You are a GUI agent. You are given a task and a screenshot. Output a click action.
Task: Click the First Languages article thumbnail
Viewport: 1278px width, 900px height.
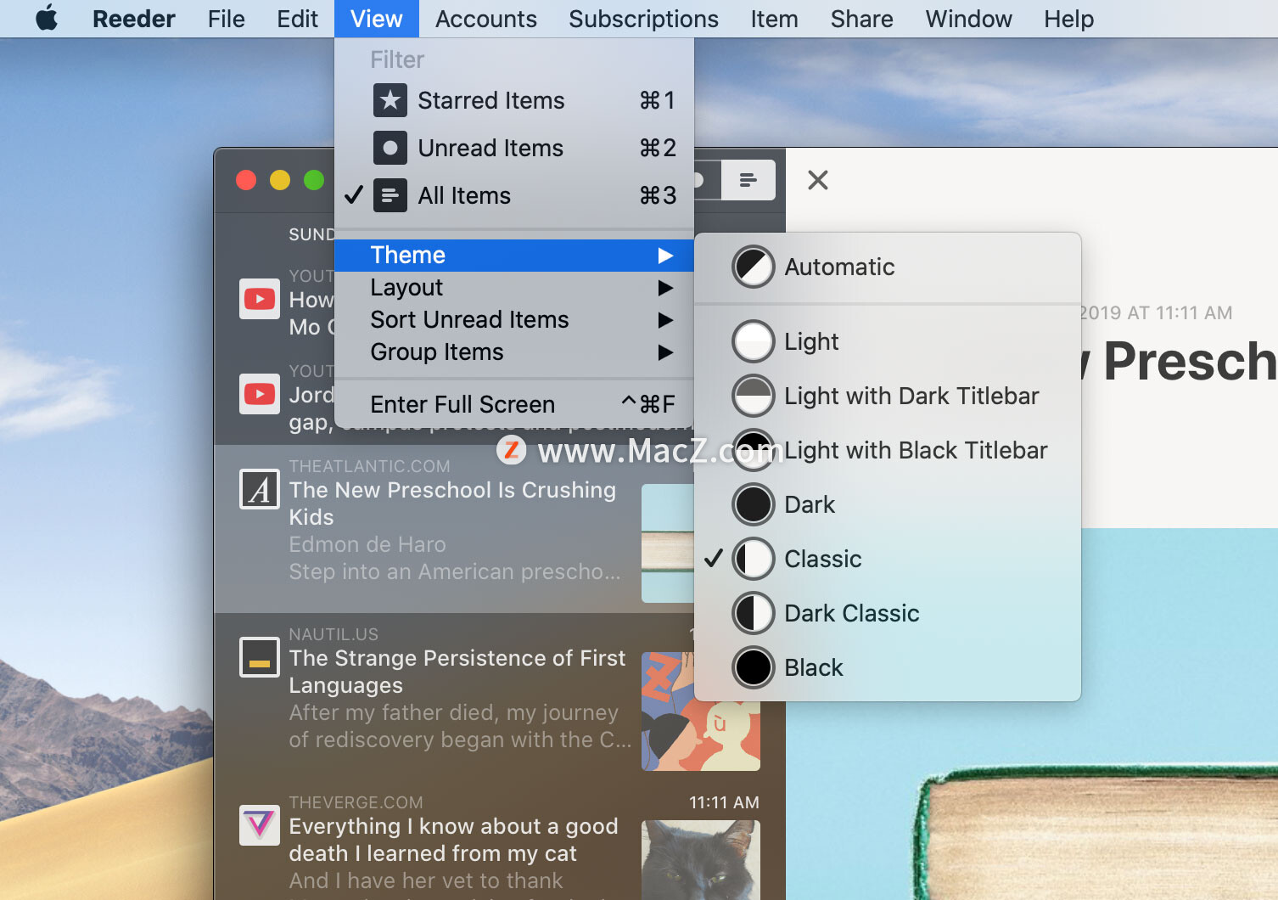(701, 712)
